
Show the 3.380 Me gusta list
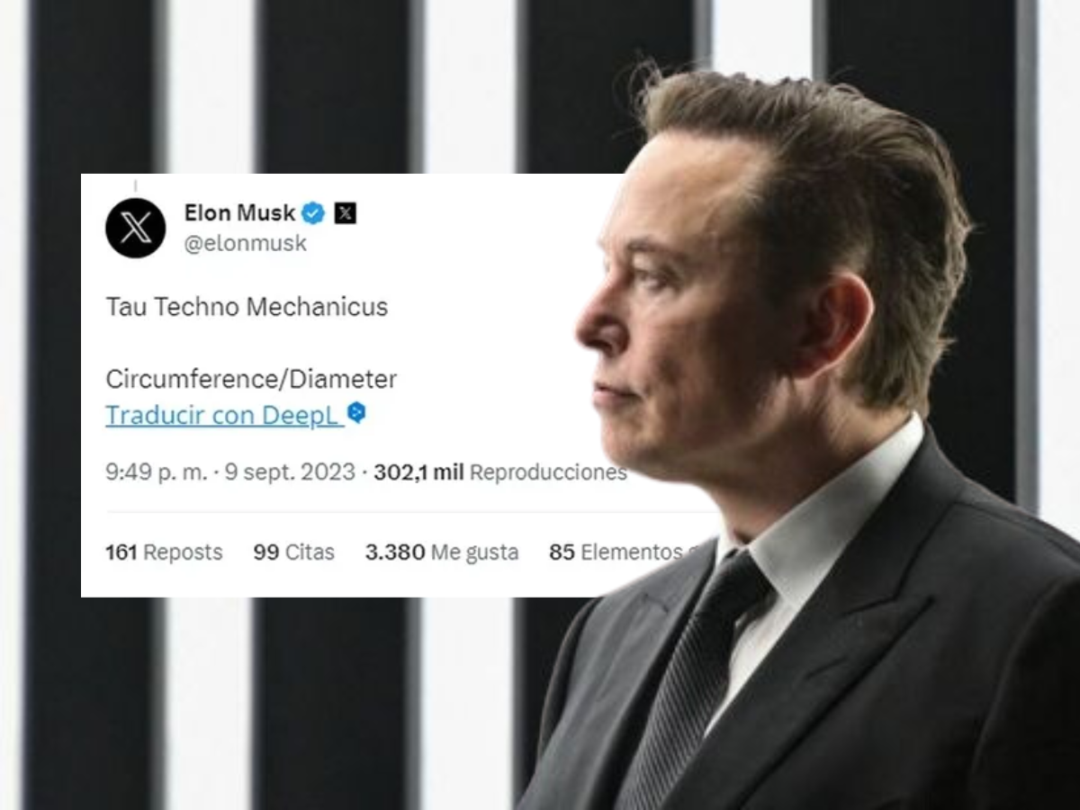click(x=442, y=552)
